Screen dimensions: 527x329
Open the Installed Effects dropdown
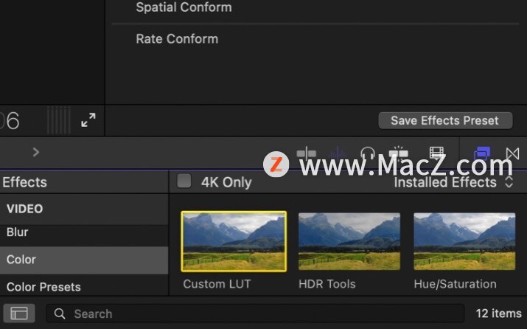click(453, 182)
